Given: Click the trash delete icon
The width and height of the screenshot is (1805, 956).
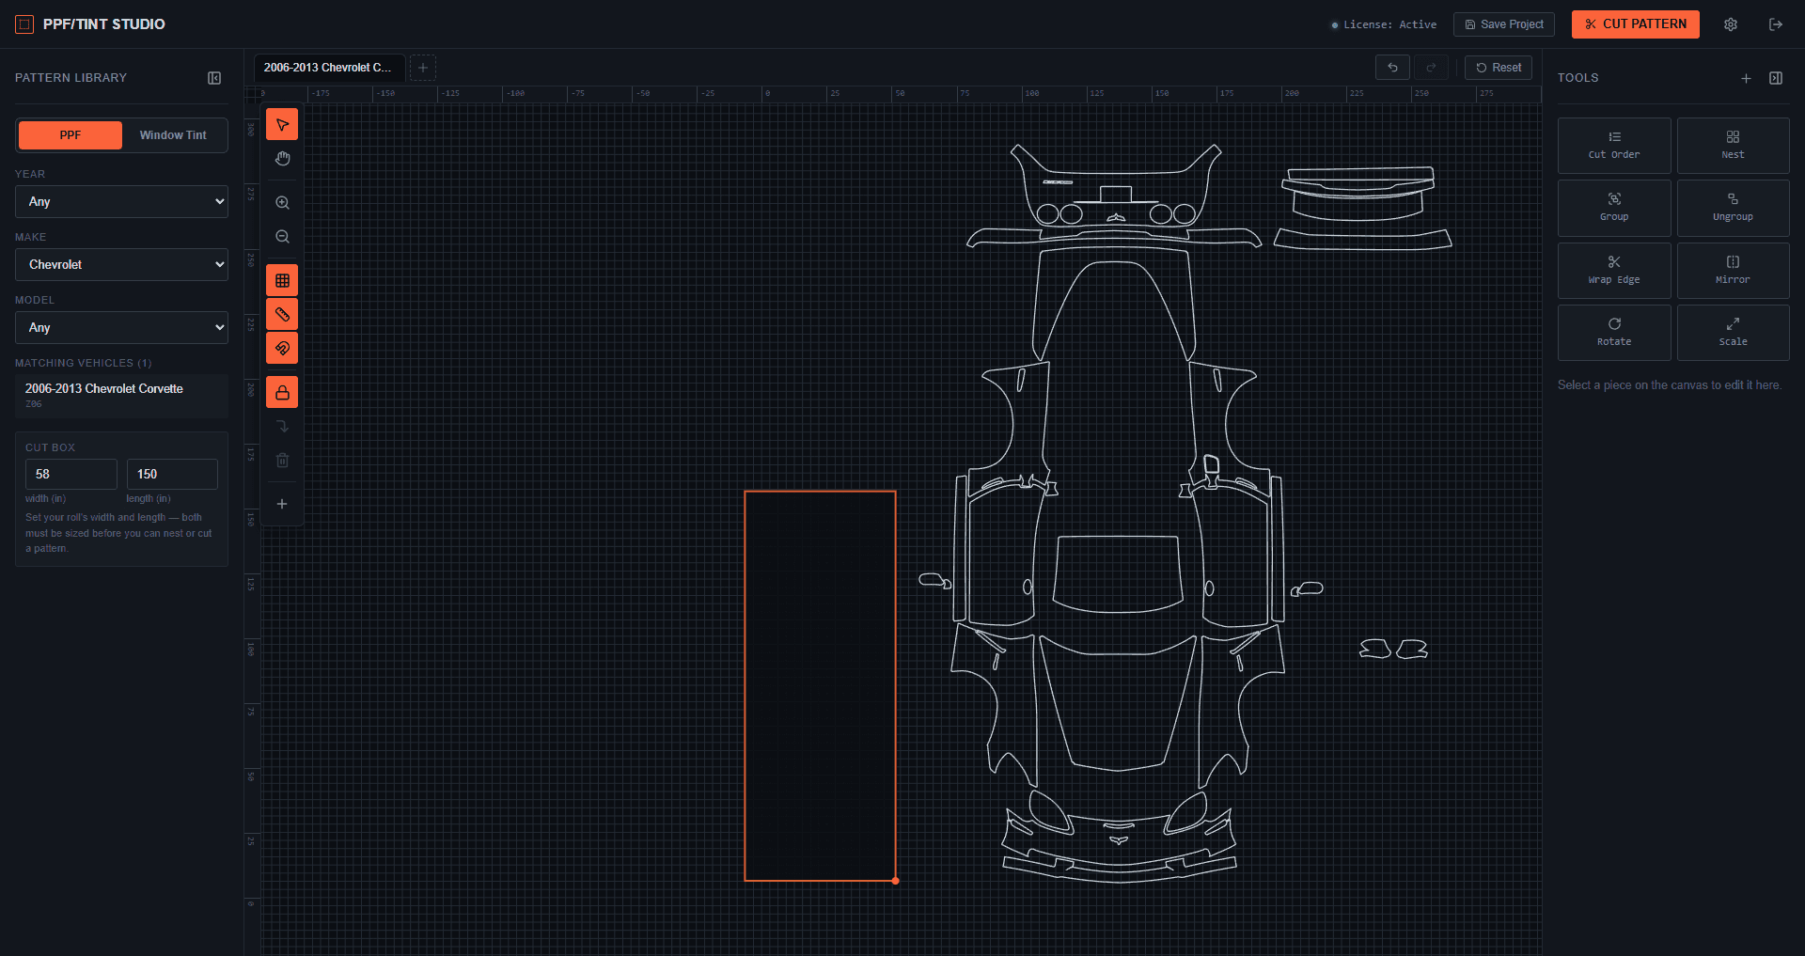Looking at the screenshot, I should click(282, 461).
